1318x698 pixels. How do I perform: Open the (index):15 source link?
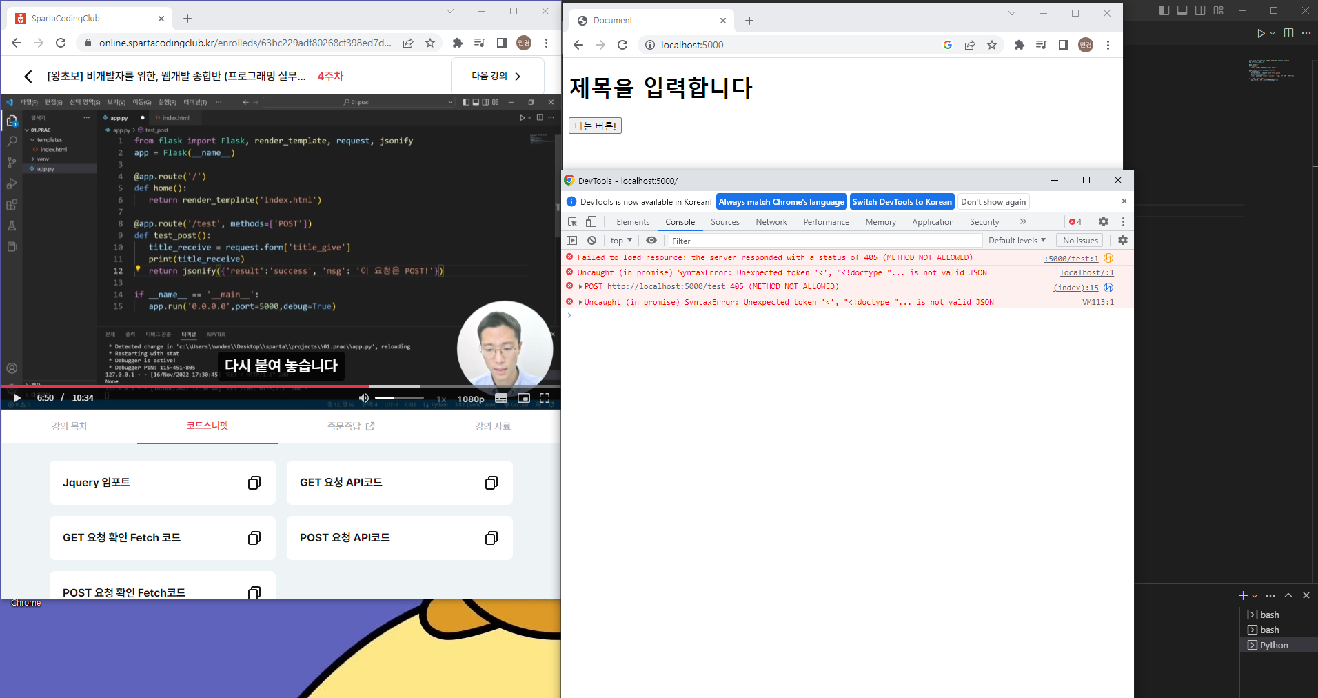pyautogui.click(x=1076, y=288)
